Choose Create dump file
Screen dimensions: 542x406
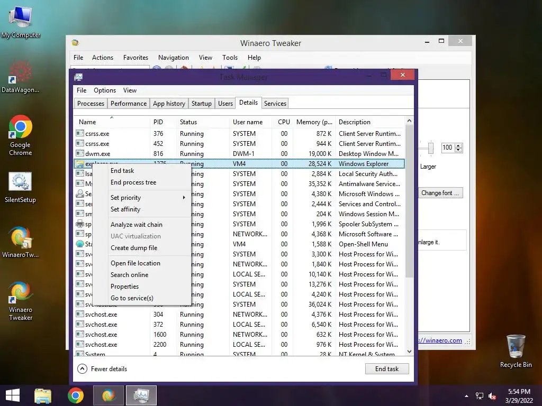(148, 248)
